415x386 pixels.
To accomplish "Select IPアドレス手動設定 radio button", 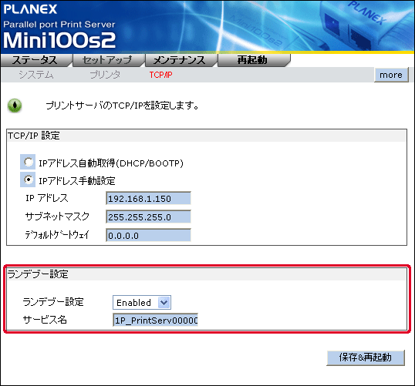I will [x=29, y=180].
